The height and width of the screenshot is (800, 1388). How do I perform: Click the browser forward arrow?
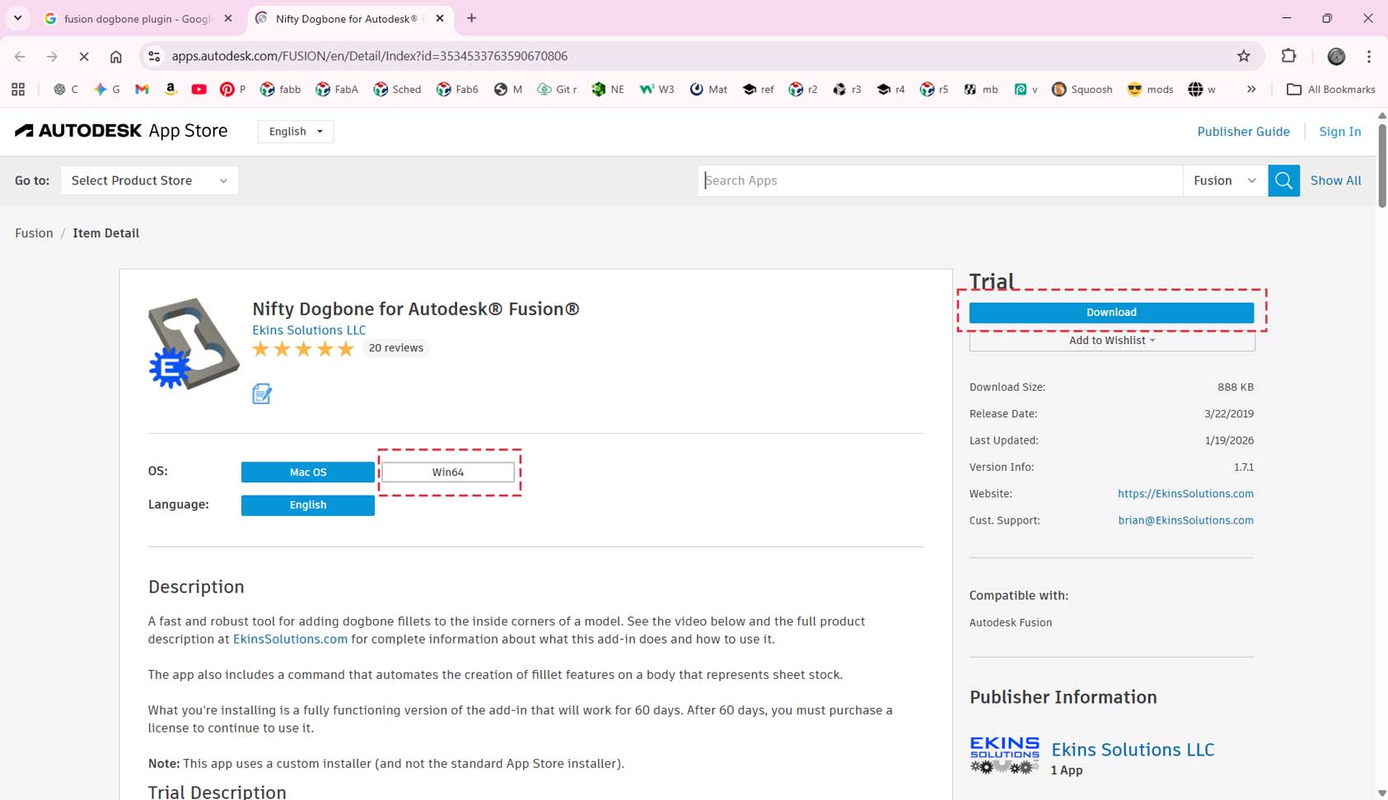coord(52,56)
